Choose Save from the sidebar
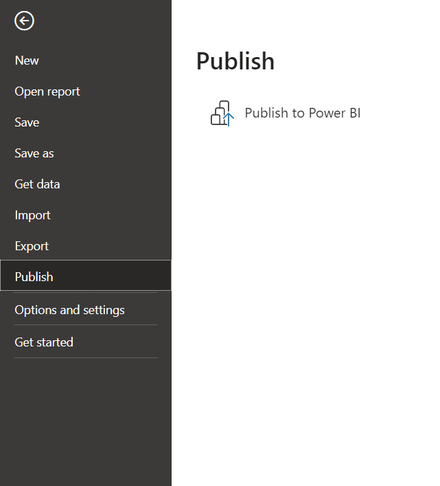 tap(86, 122)
